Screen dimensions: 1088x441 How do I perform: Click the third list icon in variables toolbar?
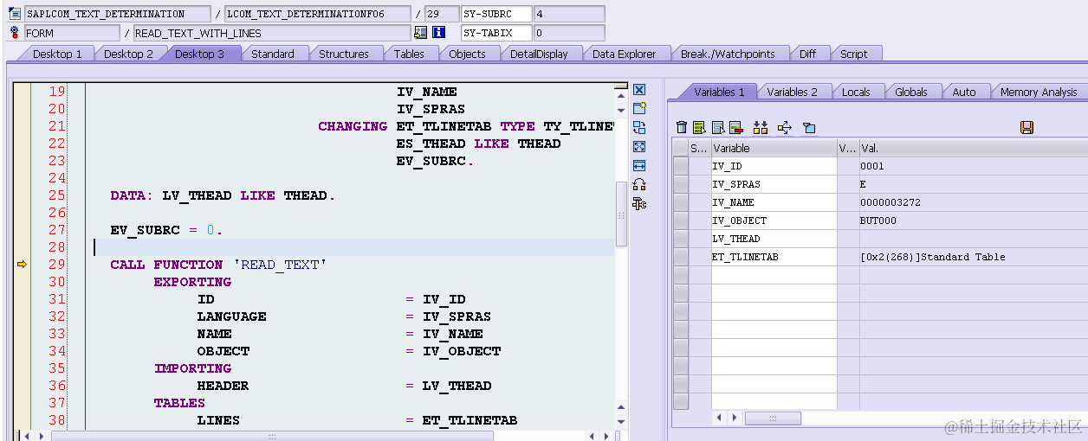pyautogui.click(x=718, y=128)
